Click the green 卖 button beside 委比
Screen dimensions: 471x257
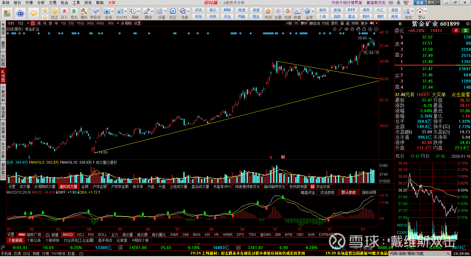click(466, 31)
